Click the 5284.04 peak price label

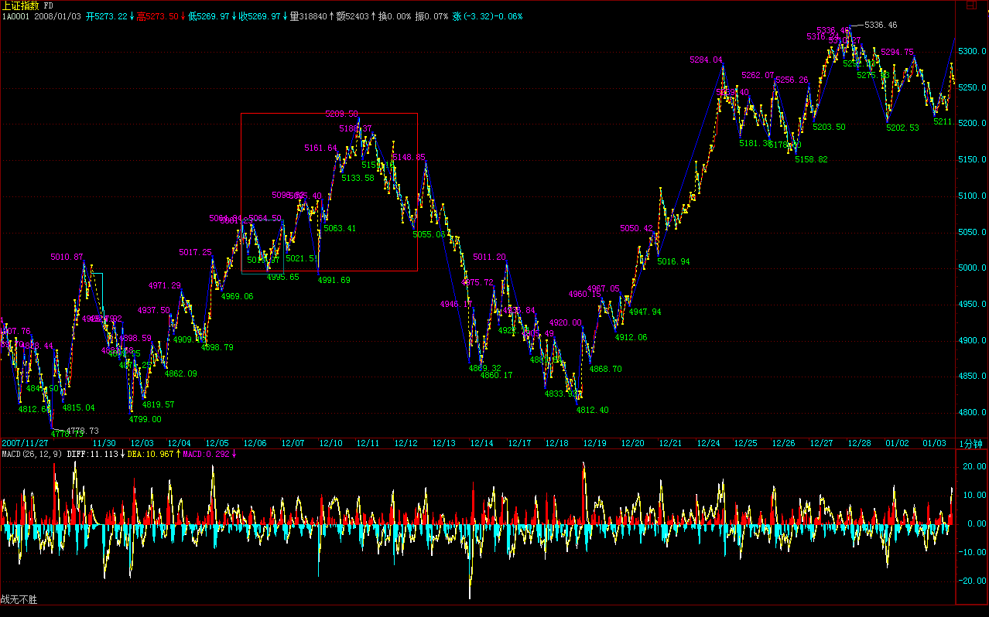click(706, 60)
